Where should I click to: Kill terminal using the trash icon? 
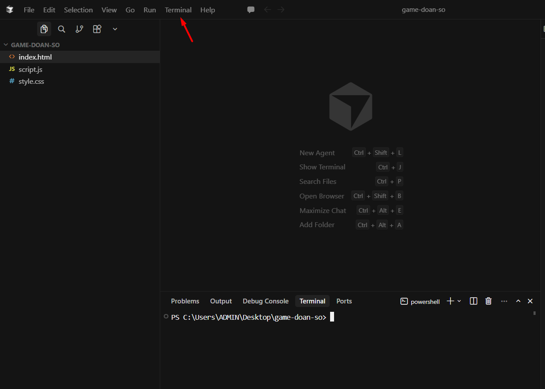point(489,301)
